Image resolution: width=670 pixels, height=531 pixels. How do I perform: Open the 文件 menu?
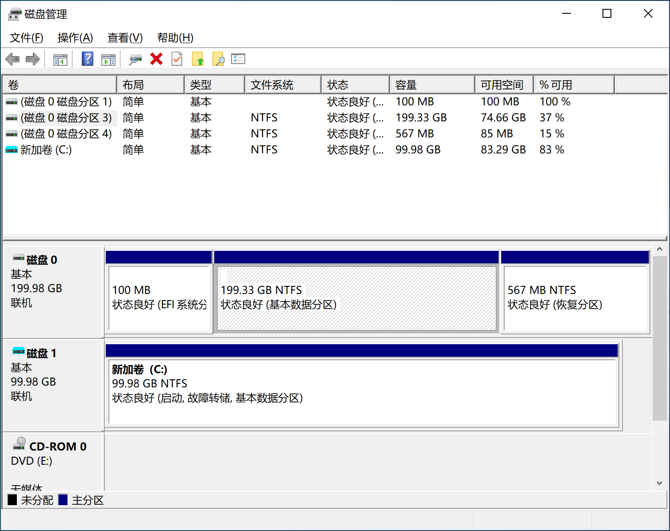(26, 38)
